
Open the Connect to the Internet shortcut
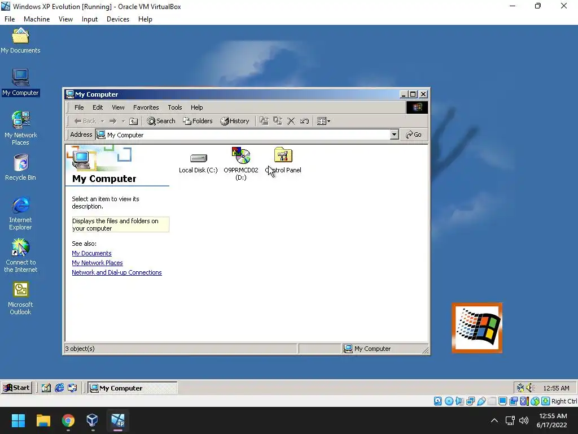point(20,255)
